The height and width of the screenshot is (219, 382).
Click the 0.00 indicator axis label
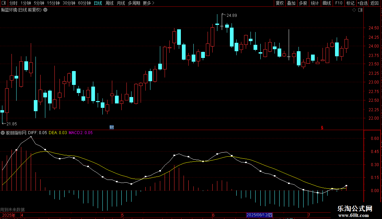coord(375,191)
